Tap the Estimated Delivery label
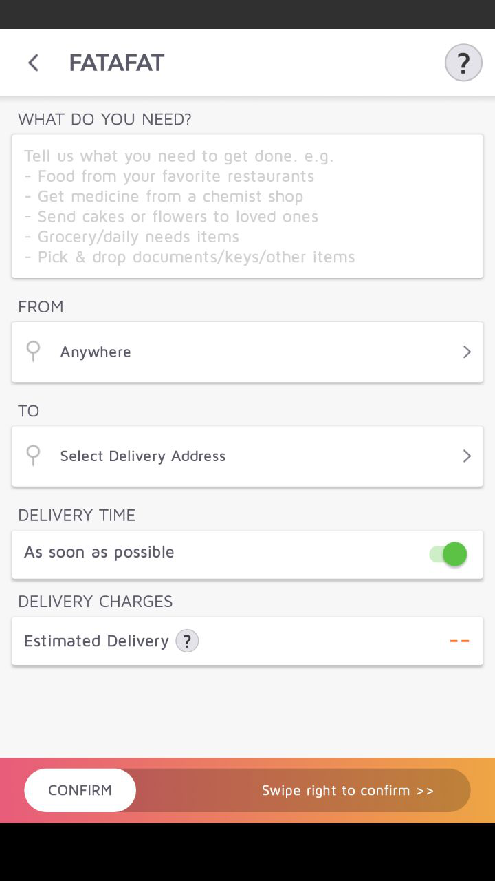 click(x=96, y=641)
